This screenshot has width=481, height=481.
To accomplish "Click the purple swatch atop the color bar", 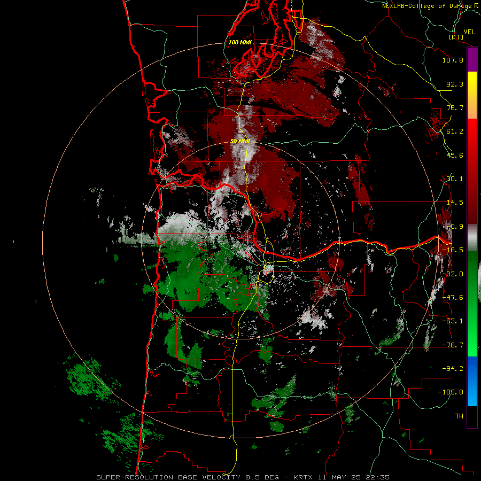I will (x=472, y=60).
